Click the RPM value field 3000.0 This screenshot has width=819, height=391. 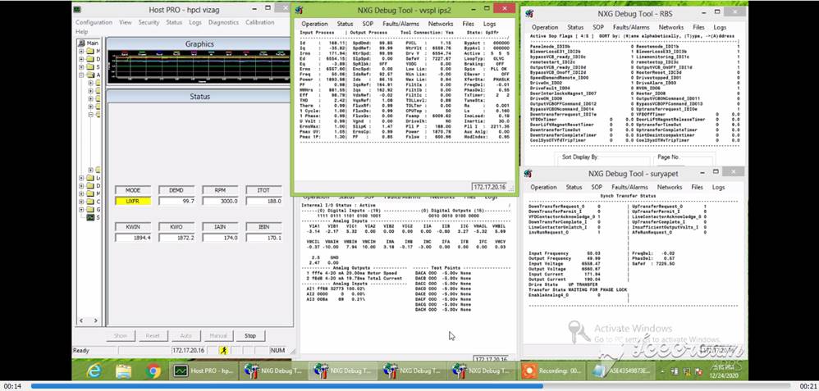(x=221, y=201)
